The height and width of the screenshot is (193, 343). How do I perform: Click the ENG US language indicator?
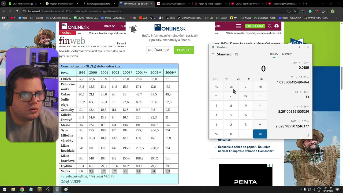click(319, 190)
